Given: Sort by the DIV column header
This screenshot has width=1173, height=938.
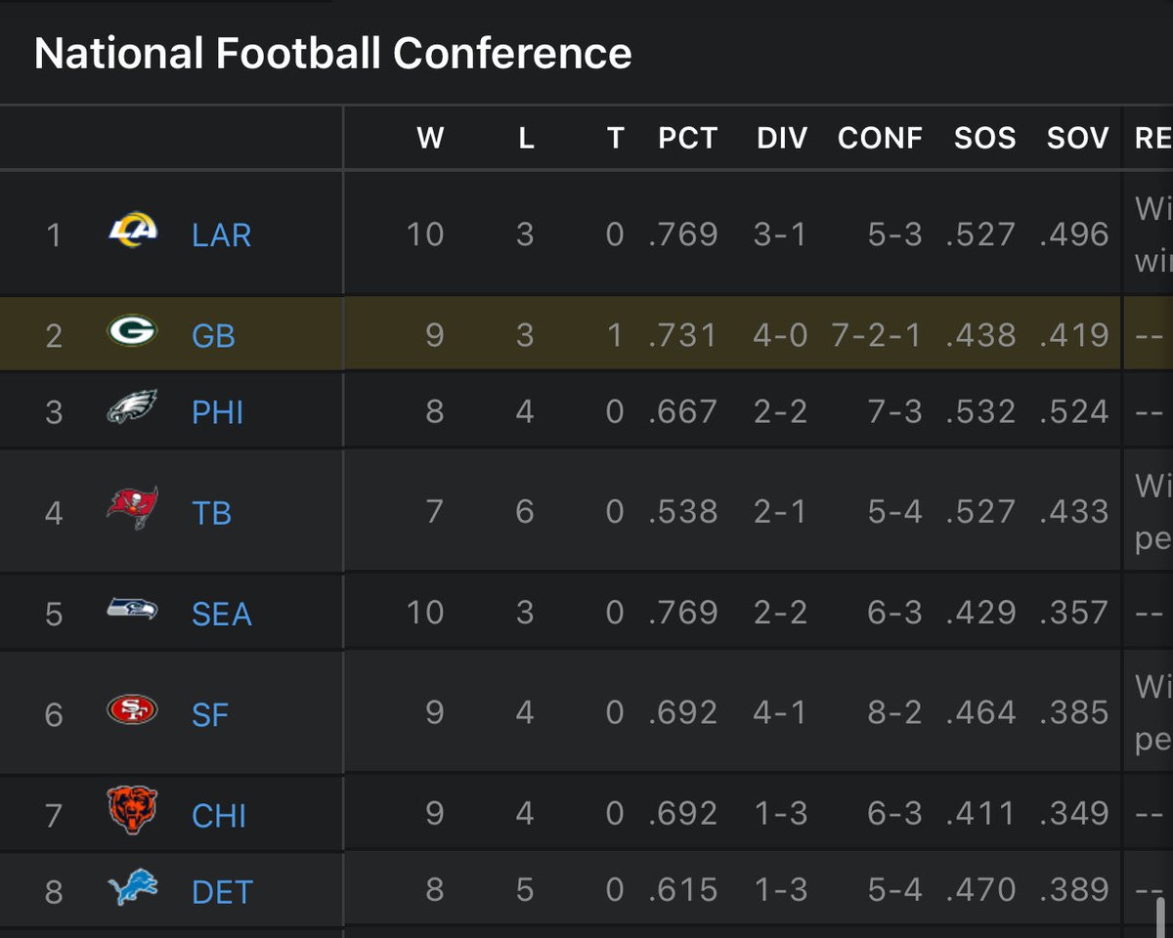Looking at the screenshot, I should click(x=782, y=139).
